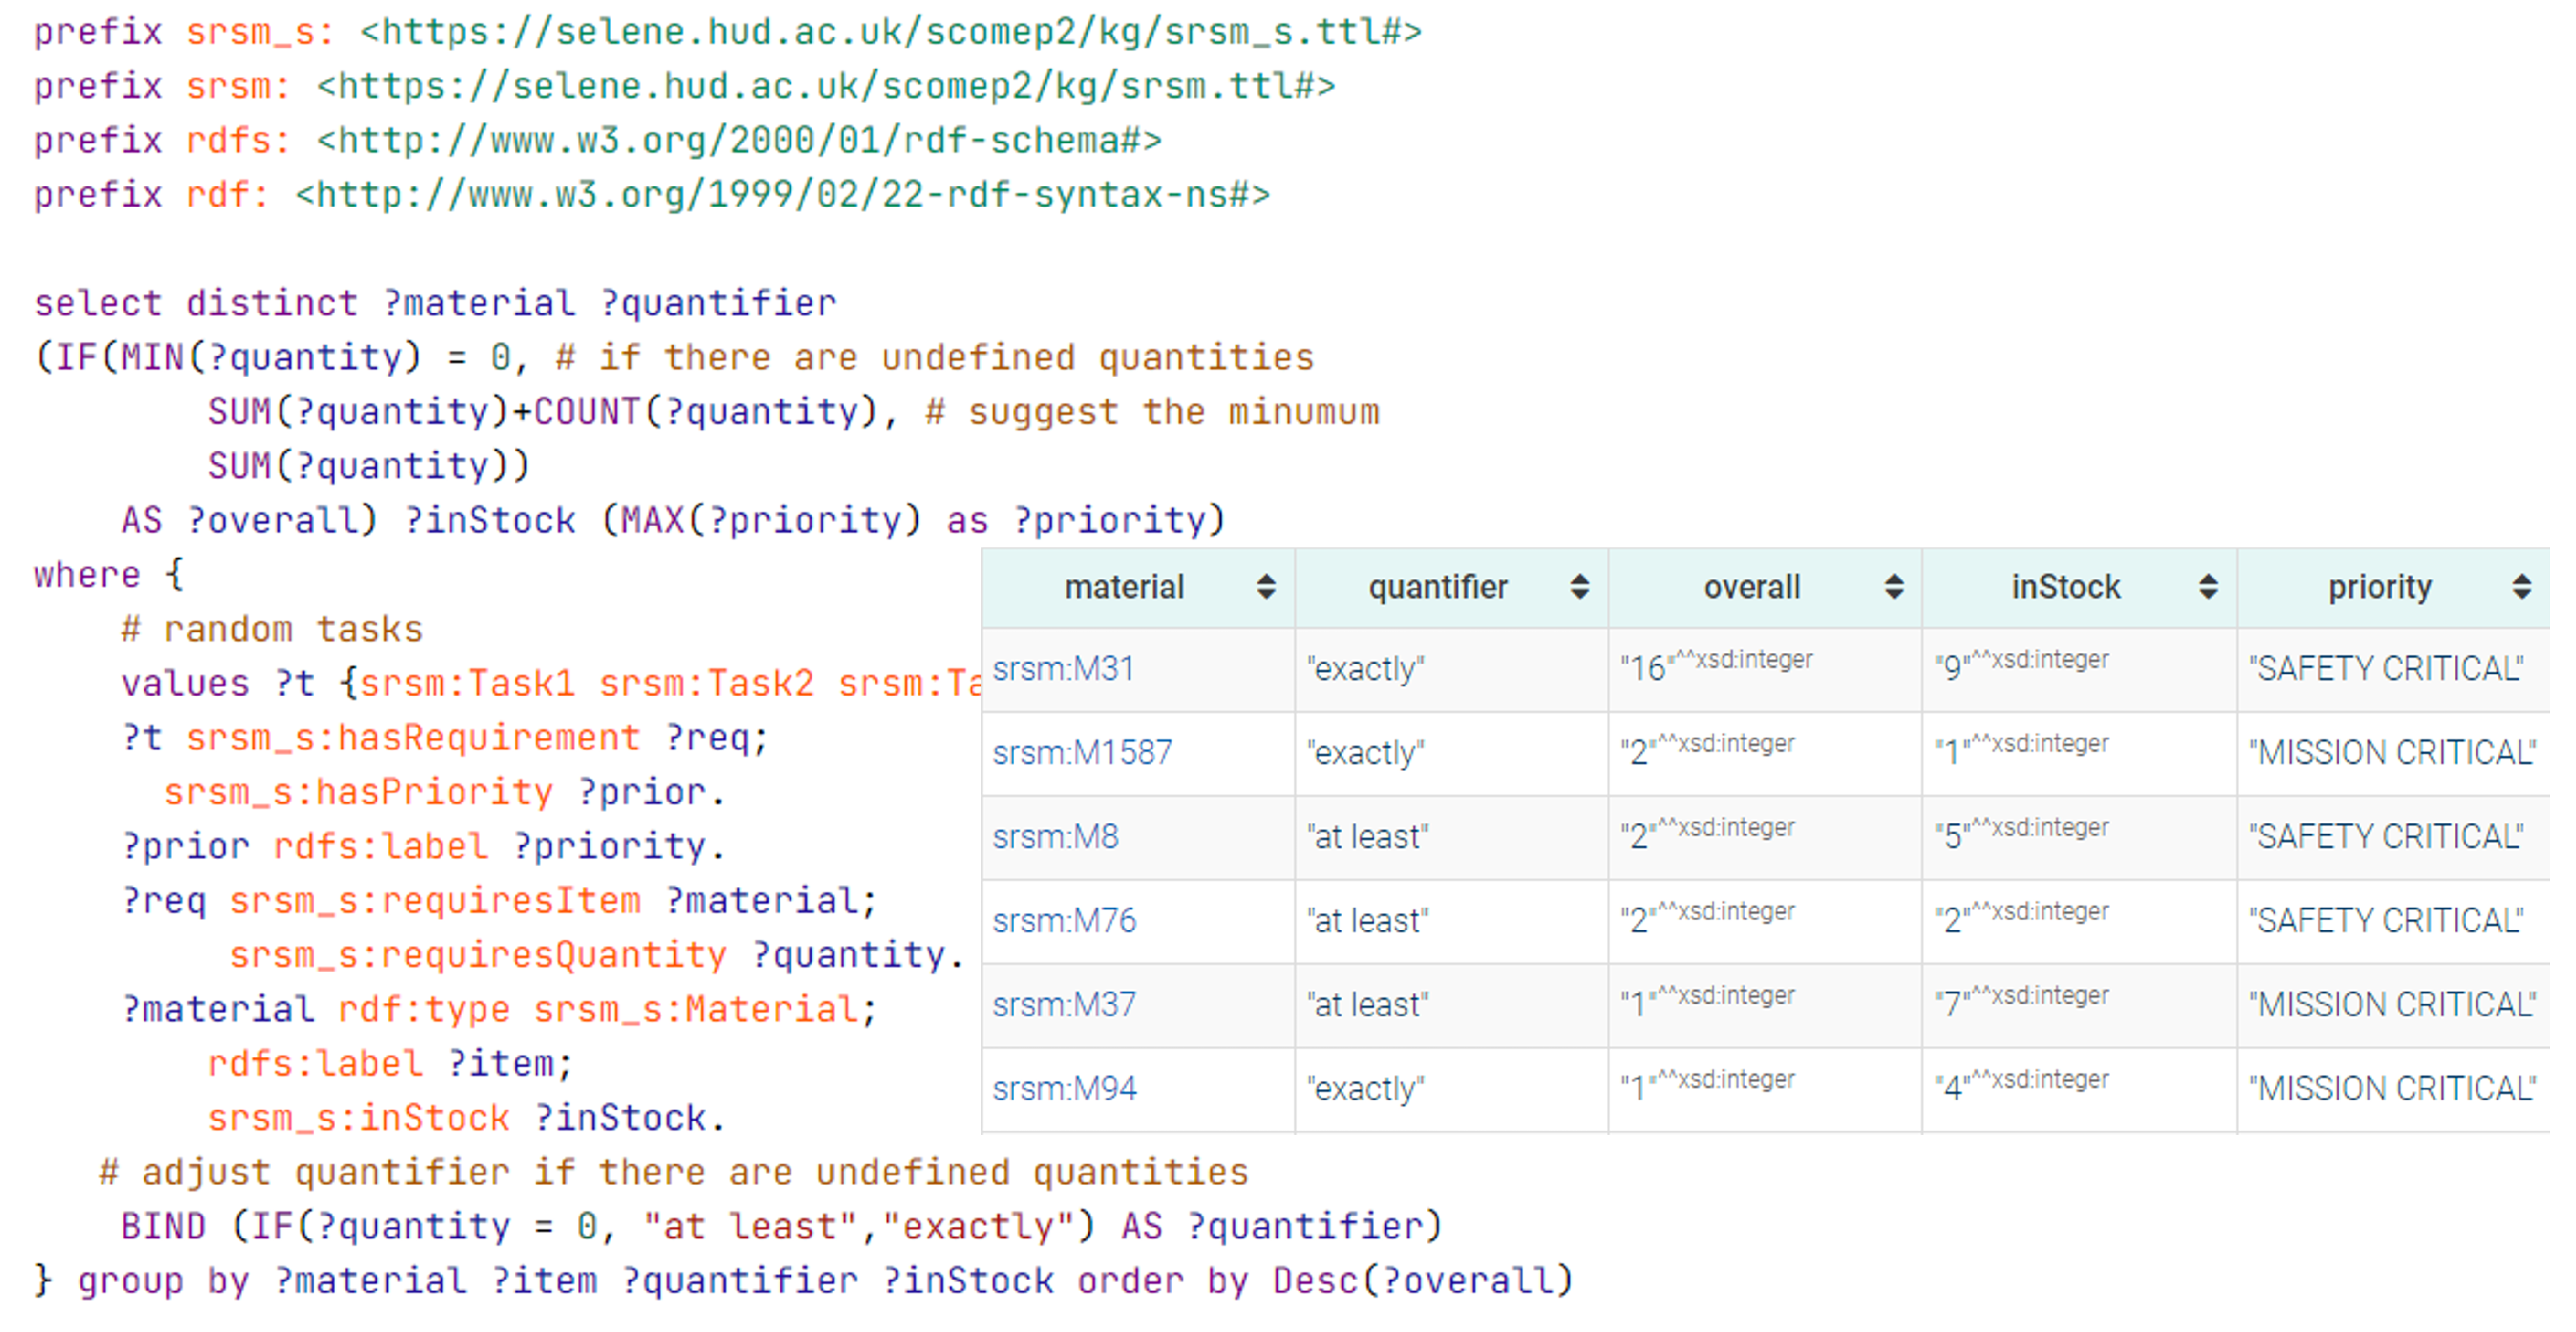Follow the srsm:M8 material link
Viewport: 2576px width, 1332px height.
click(1055, 837)
